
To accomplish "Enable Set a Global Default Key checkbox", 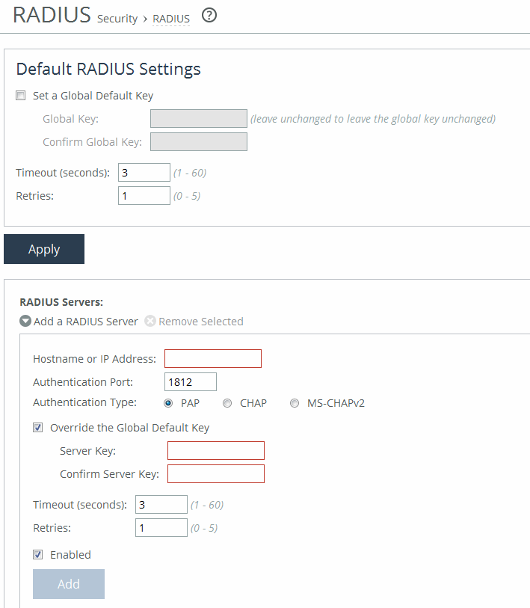I will click(x=20, y=96).
